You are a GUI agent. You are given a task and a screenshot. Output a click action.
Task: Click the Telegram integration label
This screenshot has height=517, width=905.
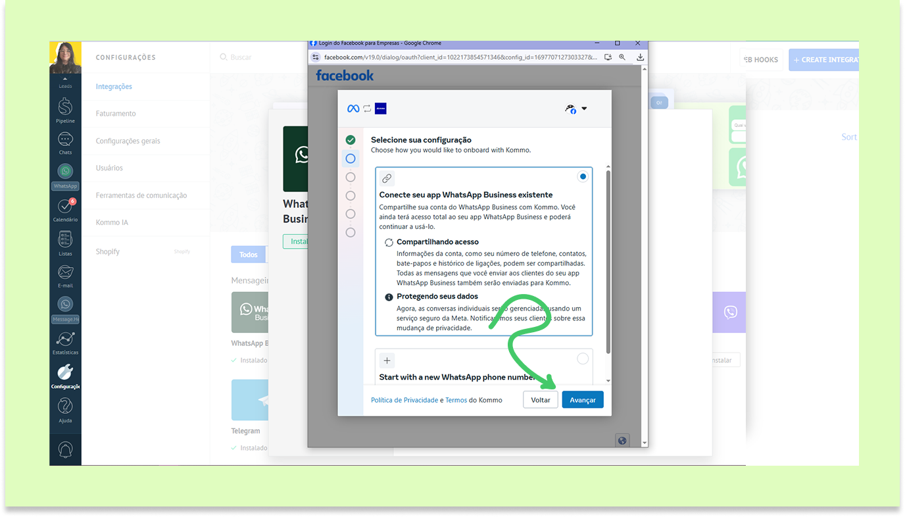[245, 431]
